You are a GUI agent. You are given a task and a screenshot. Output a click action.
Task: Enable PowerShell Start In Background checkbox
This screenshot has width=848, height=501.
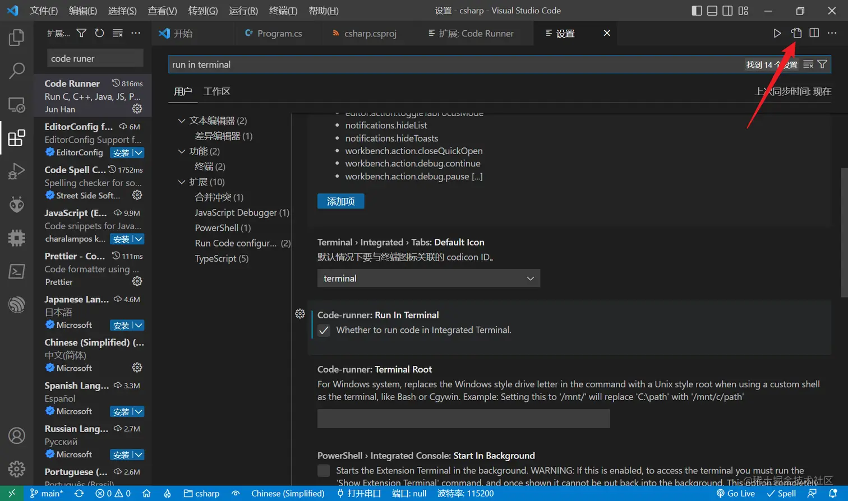pyautogui.click(x=324, y=471)
